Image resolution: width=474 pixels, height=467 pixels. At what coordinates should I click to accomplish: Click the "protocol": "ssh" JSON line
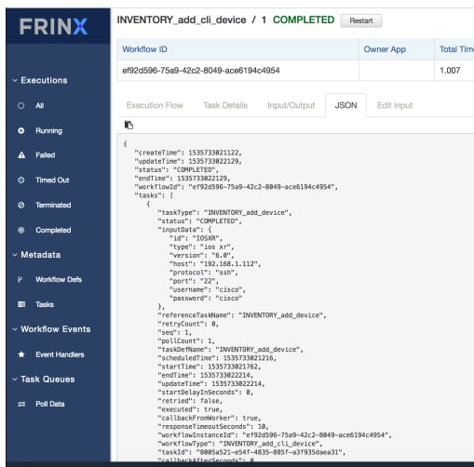point(203,273)
